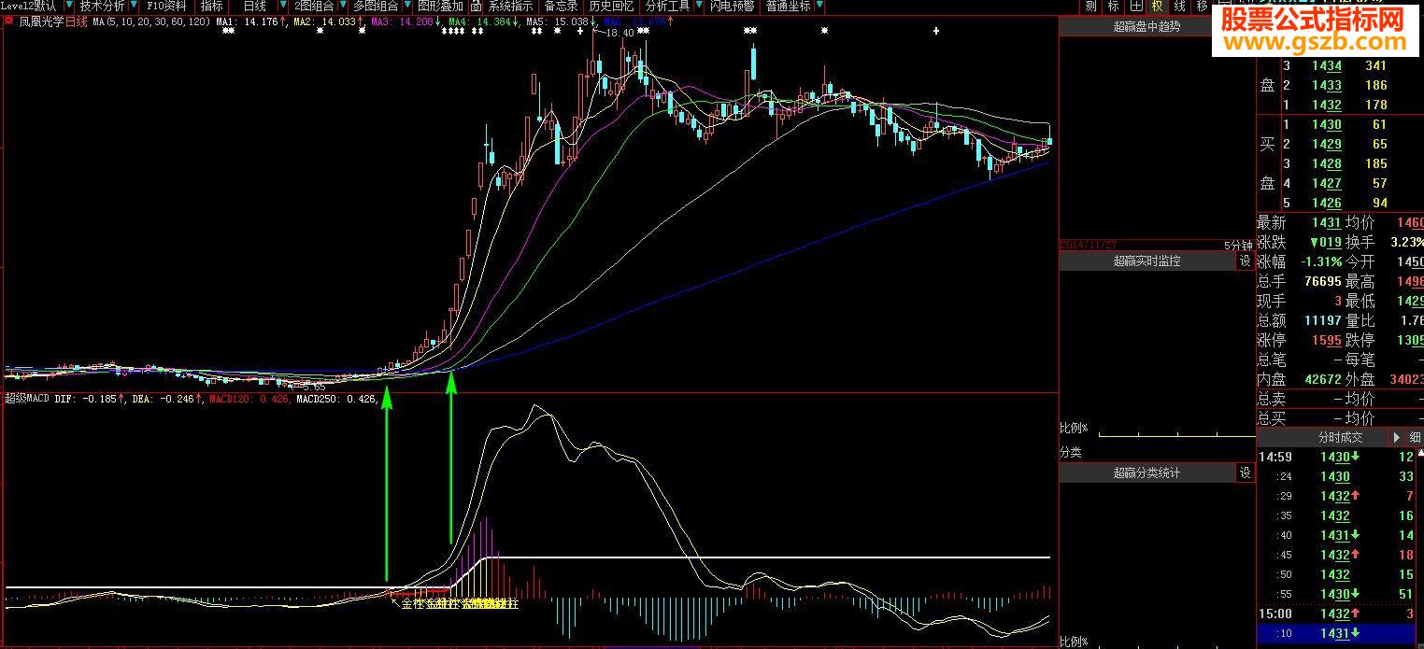Expand the dropdown arrow after 分析工具
Viewport: 1424px width, 649px height.
699,6
